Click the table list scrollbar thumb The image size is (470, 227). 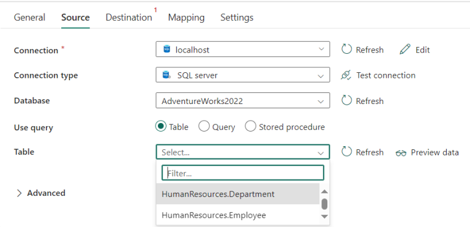click(324, 204)
